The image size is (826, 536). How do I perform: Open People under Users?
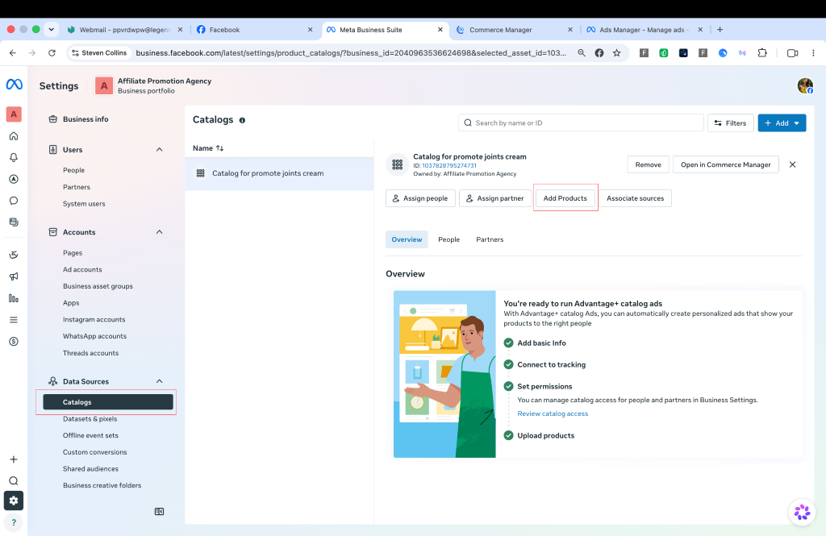[73, 170]
